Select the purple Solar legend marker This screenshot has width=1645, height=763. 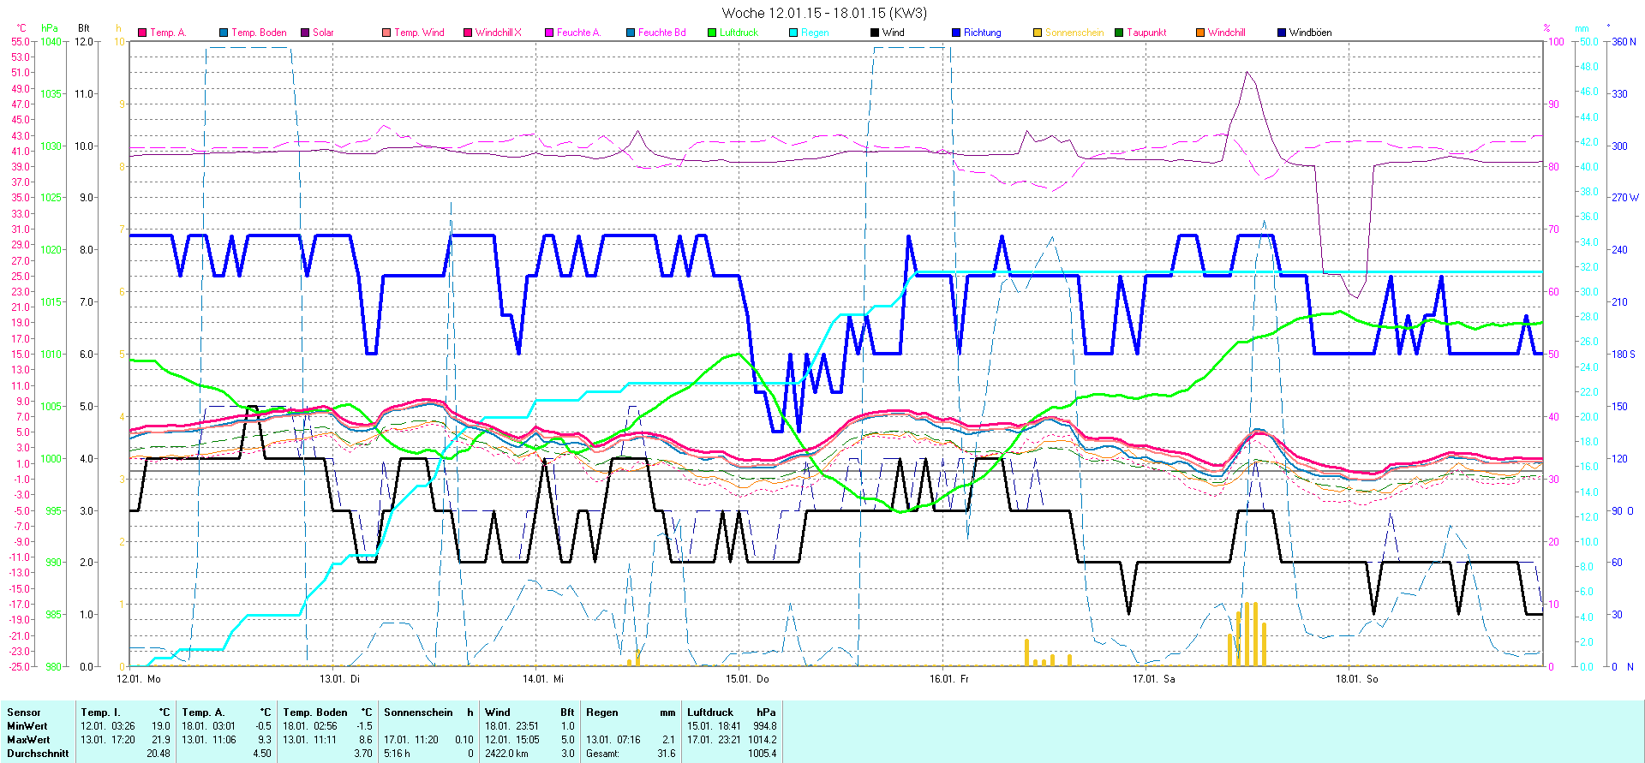tap(305, 33)
